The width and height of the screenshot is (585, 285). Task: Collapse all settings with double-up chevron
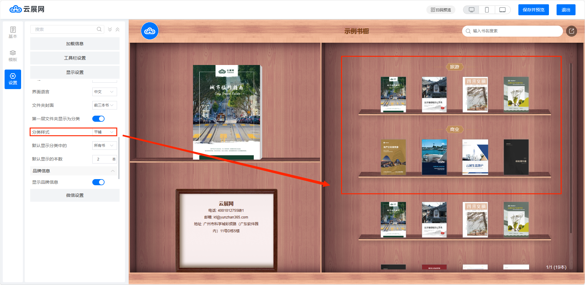point(117,29)
